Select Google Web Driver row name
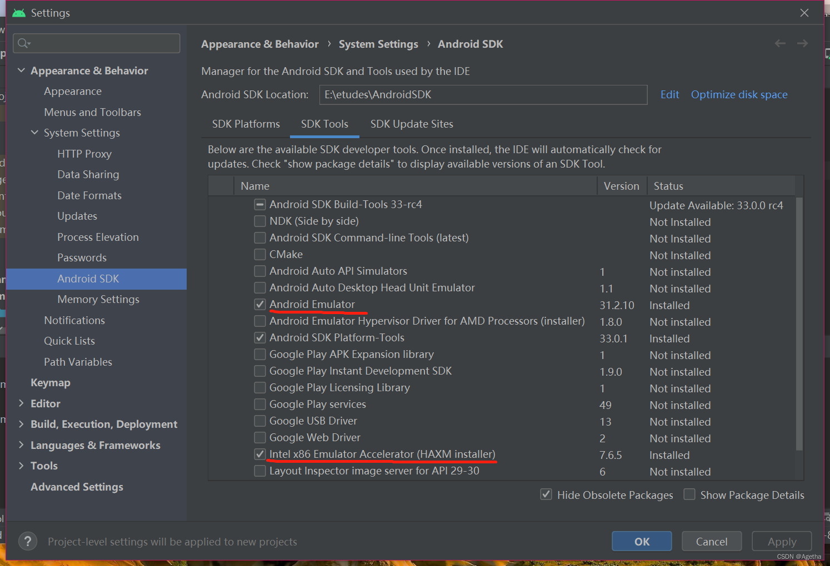The width and height of the screenshot is (830, 566). tap(315, 437)
